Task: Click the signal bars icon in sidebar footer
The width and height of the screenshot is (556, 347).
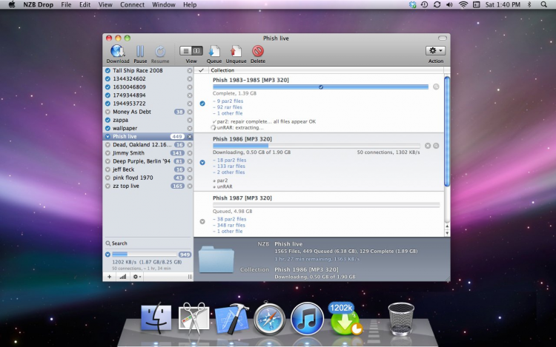Action: pos(122,276)
